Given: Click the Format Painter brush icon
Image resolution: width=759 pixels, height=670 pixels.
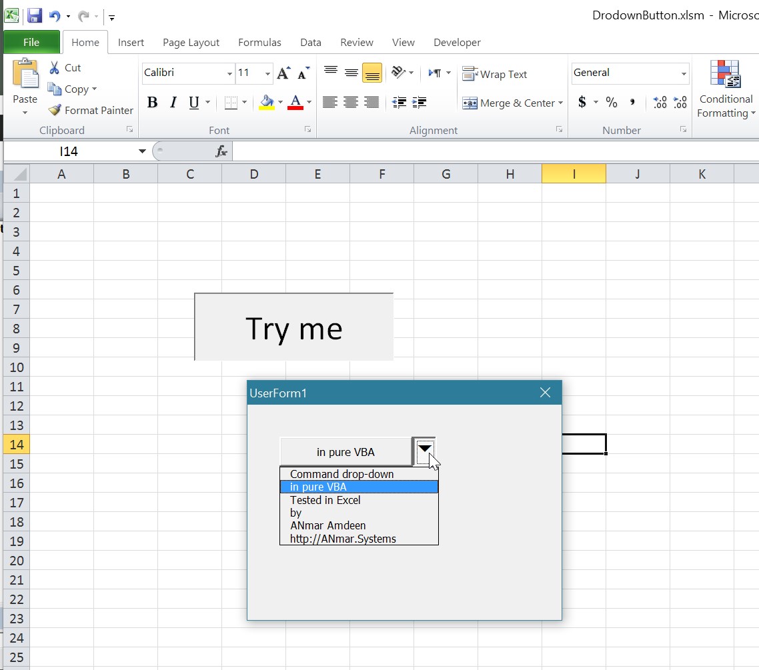Looking at the screenshot, I should [x=55, y=111].
